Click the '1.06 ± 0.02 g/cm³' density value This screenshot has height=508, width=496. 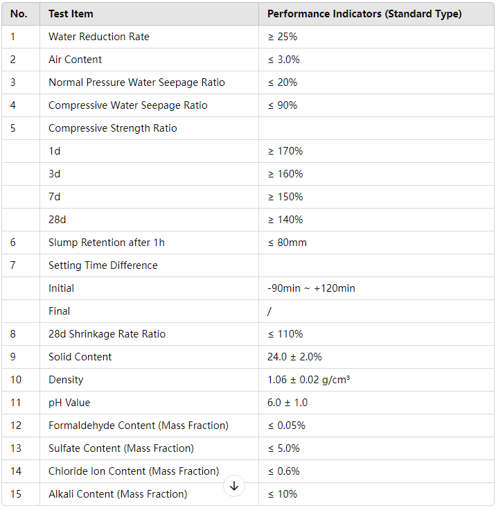point(308,380)
